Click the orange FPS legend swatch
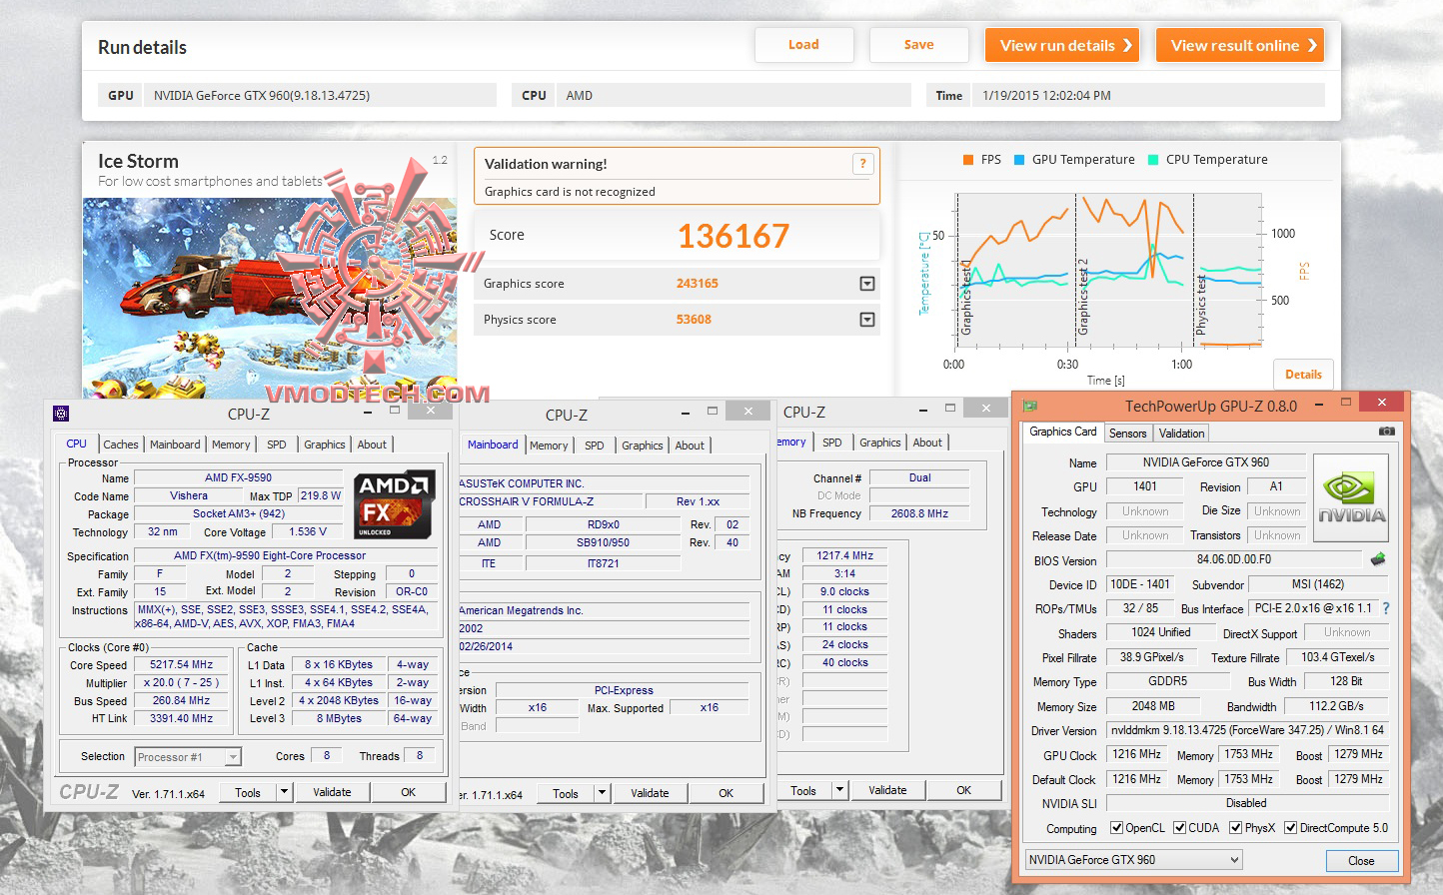The image size is (1443, 895). [968, 160]
